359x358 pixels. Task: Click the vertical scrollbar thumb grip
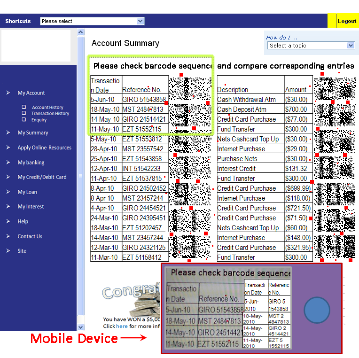(81, 176)
